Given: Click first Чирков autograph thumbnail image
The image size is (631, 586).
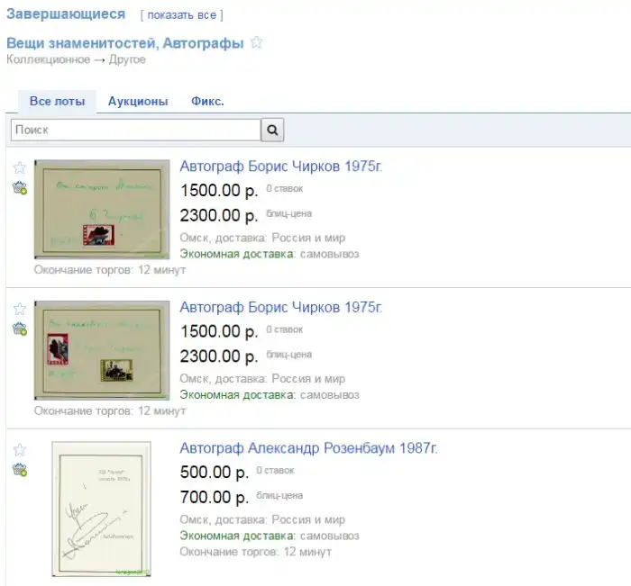Looking at the screenshot, I should pos(102,210).
